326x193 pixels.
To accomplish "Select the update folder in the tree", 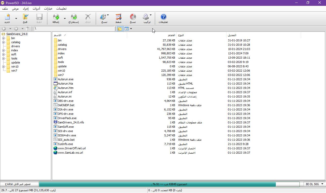I will (16, 62).
